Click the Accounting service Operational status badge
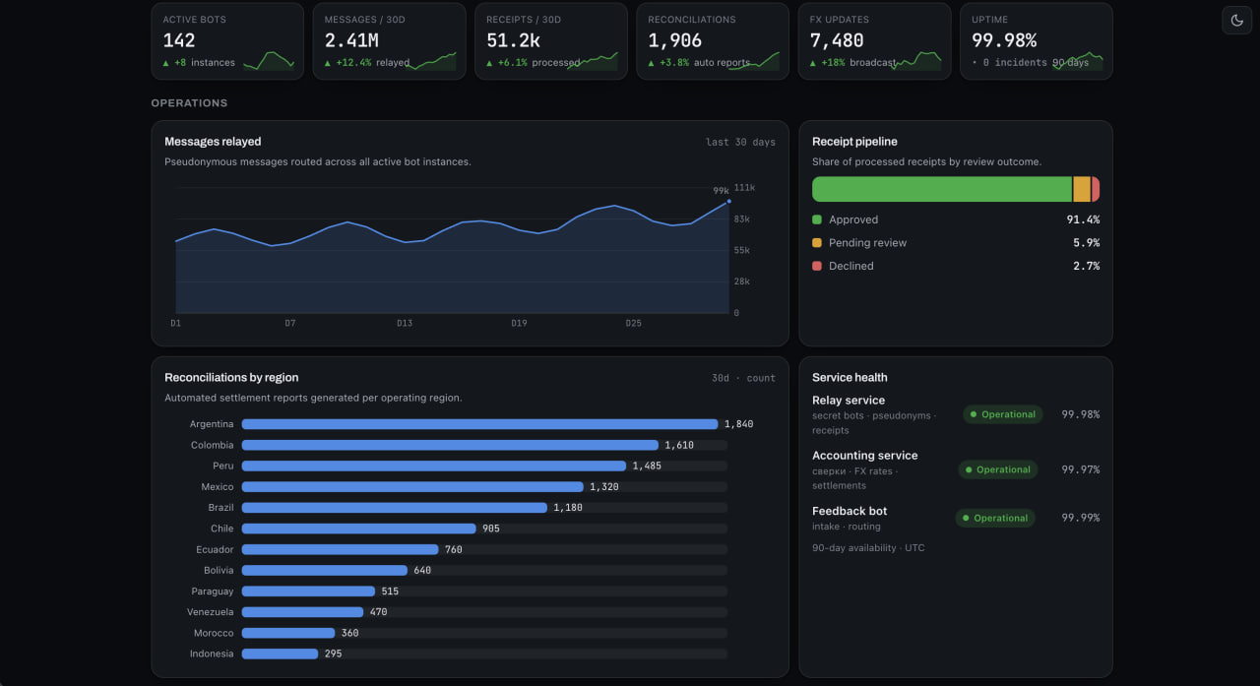 998,469
